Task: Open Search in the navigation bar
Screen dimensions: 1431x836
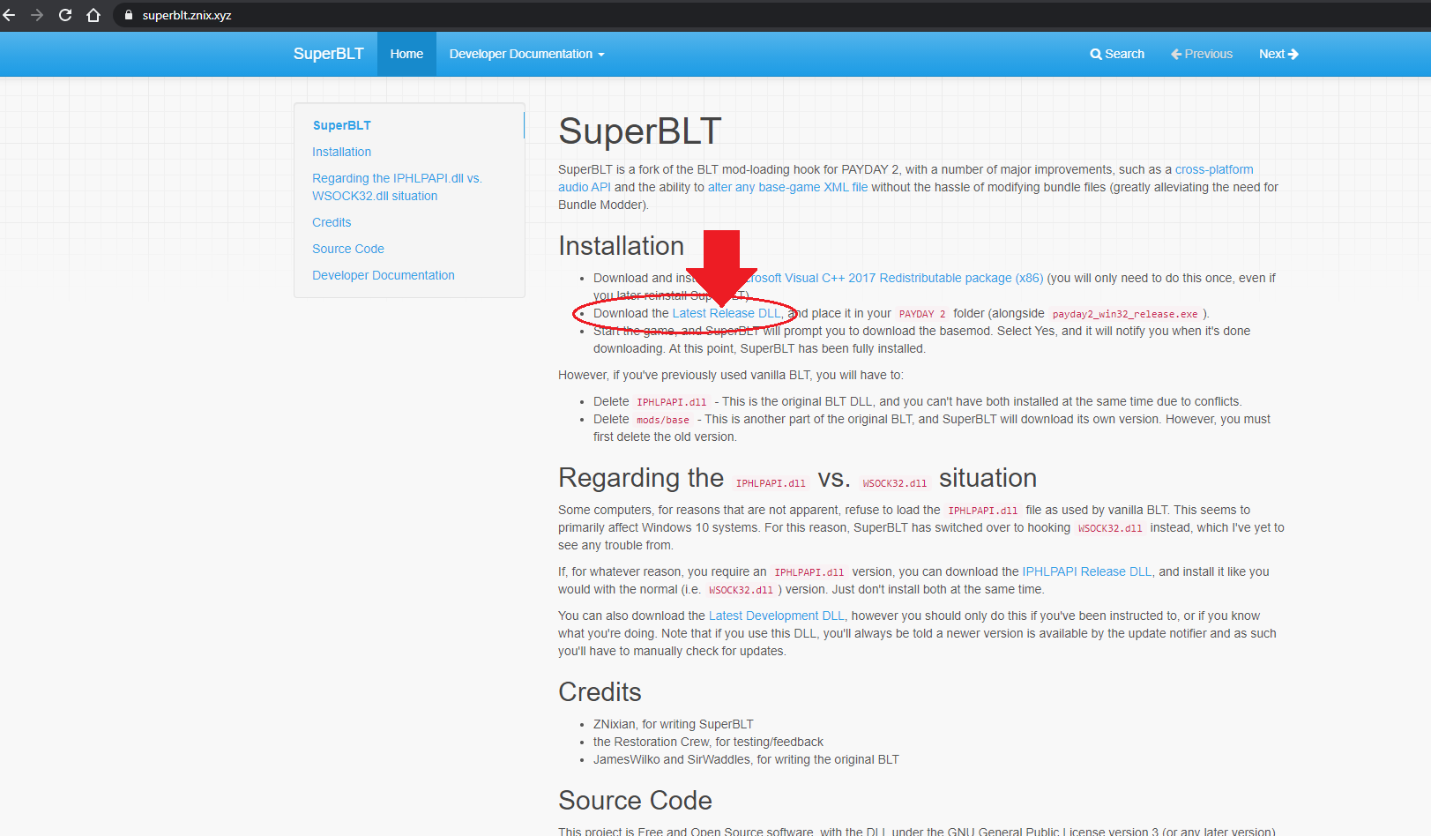Action: (1117, 54)
